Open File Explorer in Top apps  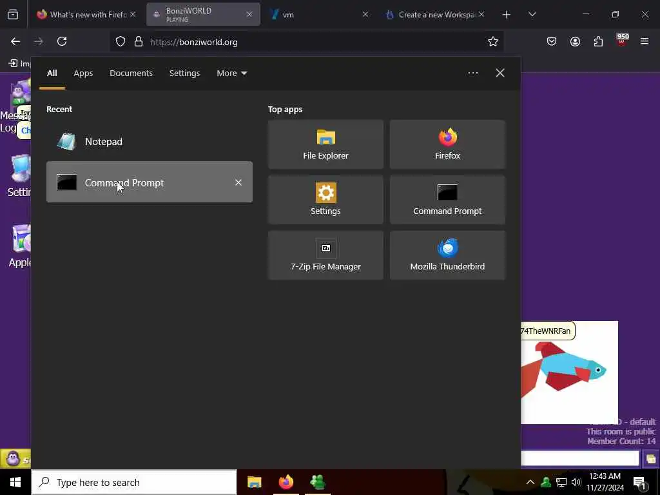(x=325, y=144)
